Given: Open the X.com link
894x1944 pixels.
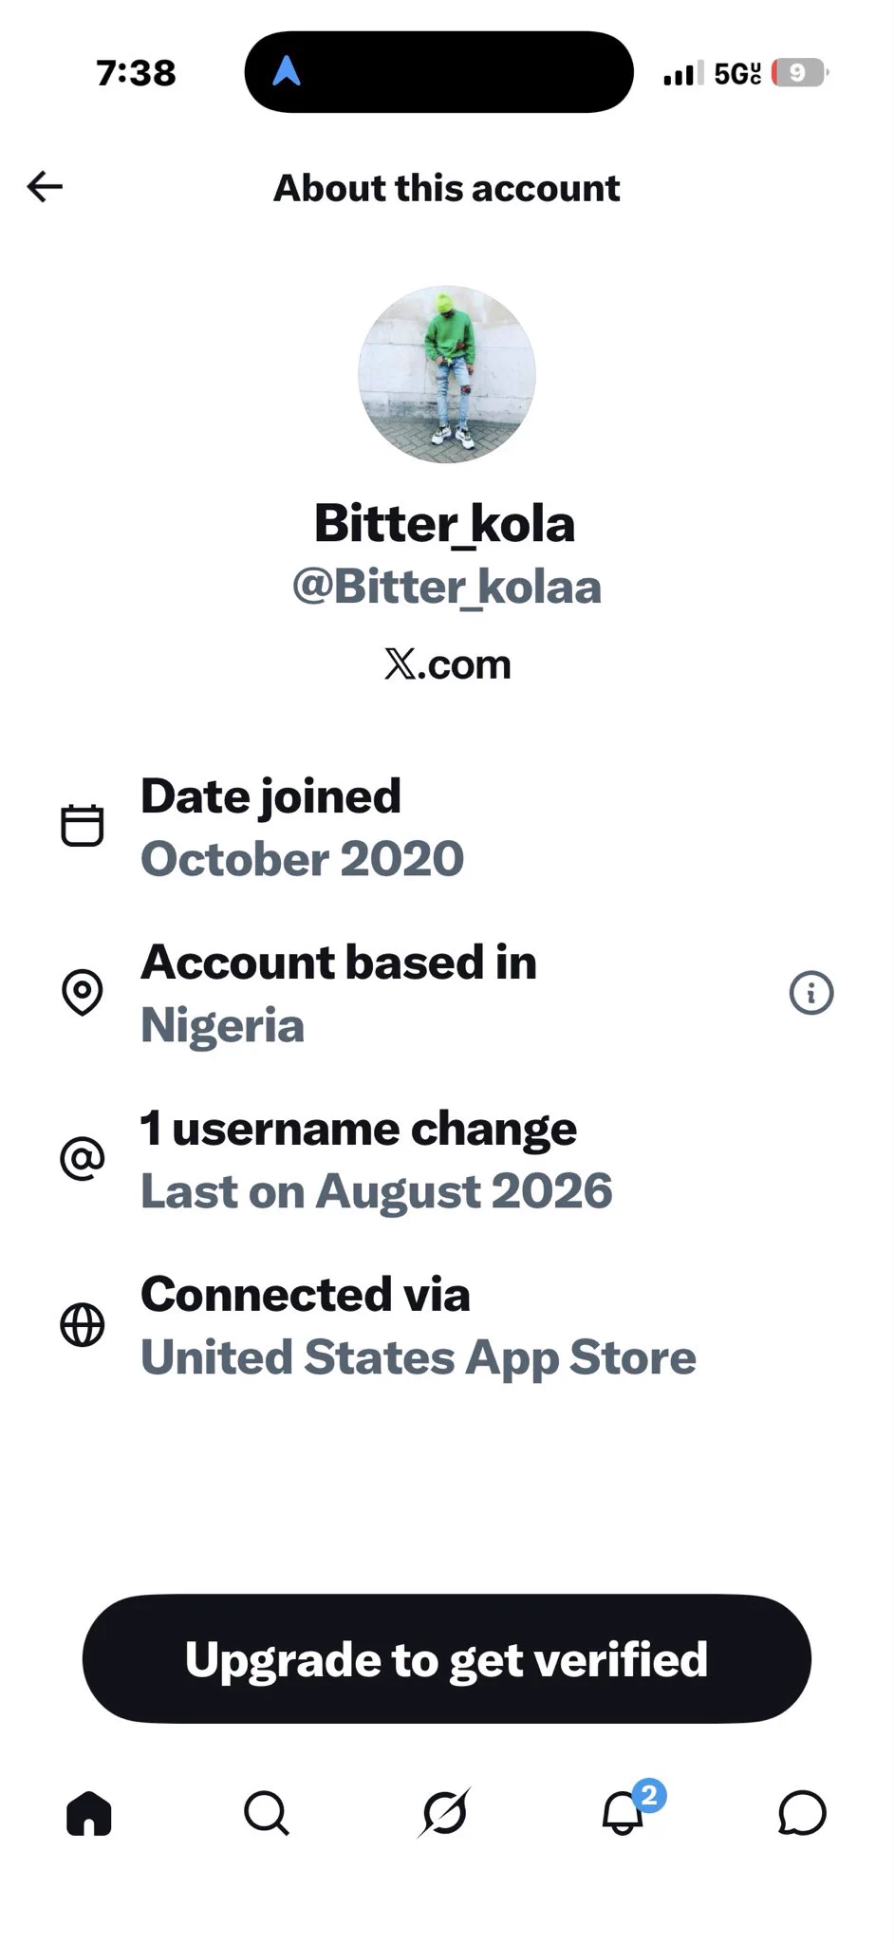Looking at the screenshot, I should (447, 664).
